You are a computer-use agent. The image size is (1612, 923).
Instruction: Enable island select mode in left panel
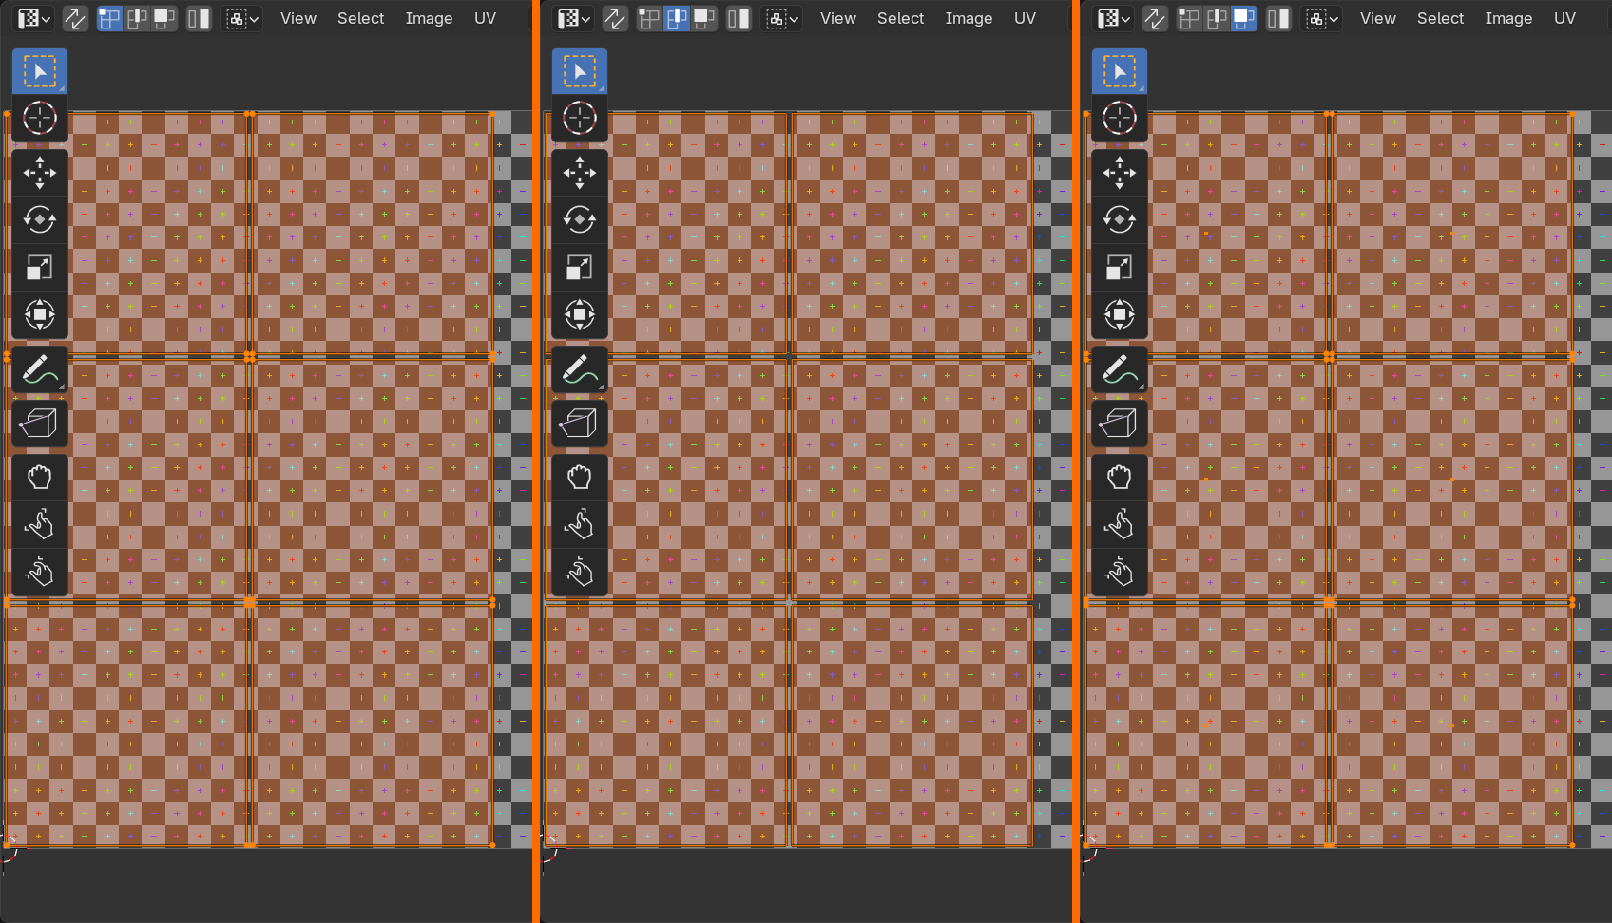click(x=199, y=18)
